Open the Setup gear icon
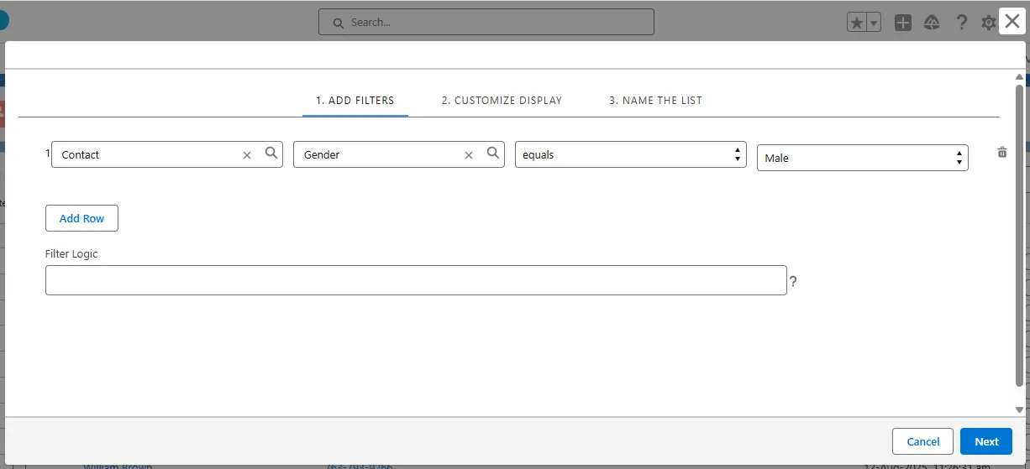Viewport: 1030px width, 469px height. (989, 23)
